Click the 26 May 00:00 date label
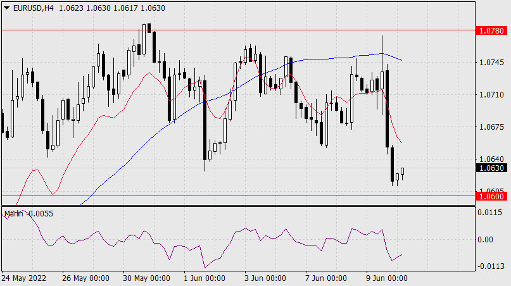Screen dimensions: 511x286 coord(85,278)
